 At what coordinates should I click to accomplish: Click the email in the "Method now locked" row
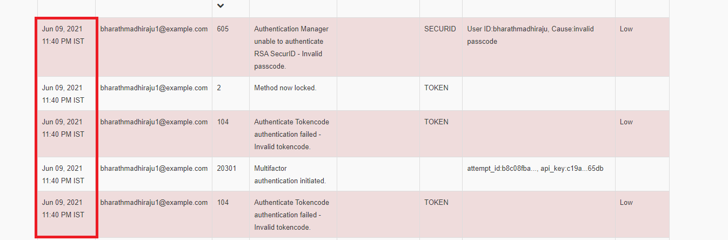pos(154,88)
